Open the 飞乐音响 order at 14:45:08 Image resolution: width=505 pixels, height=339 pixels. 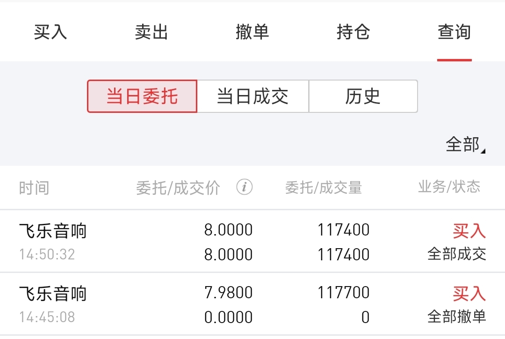coord(53,294)
